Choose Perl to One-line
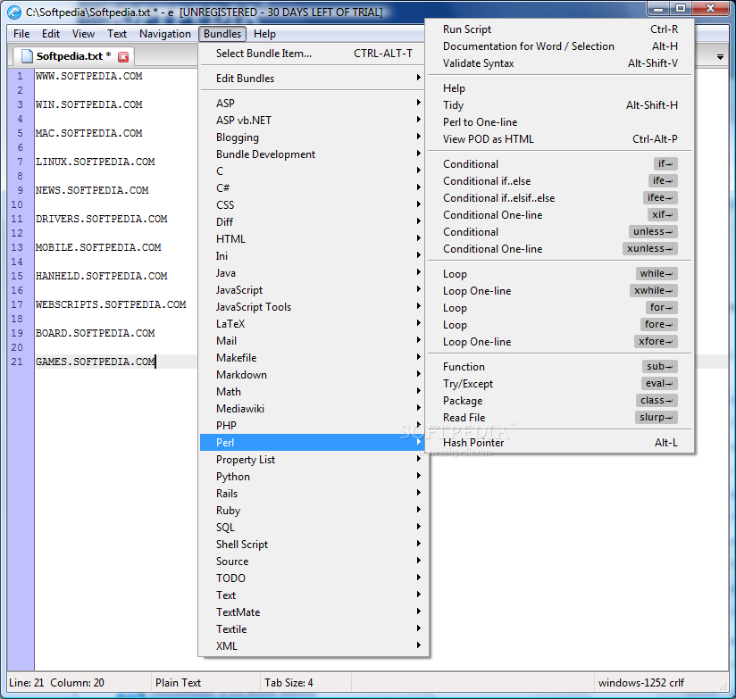The height and width of the screenshot is (699, 736). click(559, 122)
